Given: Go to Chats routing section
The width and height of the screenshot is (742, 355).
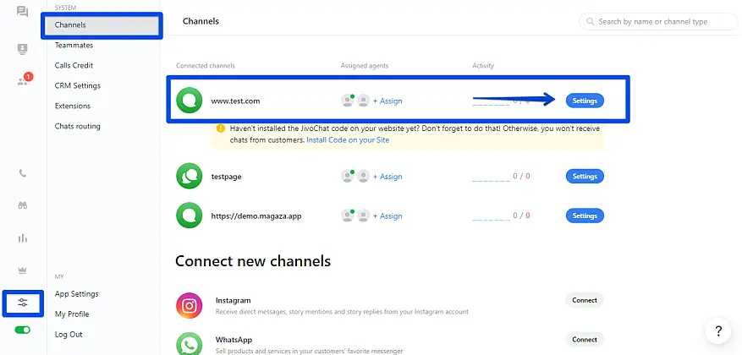Looking at the screenshot, I should pyautogui.click(x=78, y=127).
